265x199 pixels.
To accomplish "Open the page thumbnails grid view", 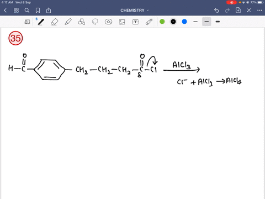I will click(x=16, y=11).
